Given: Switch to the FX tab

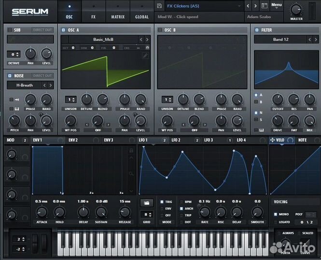Looking at the screenshot, I should click(93, 12).
